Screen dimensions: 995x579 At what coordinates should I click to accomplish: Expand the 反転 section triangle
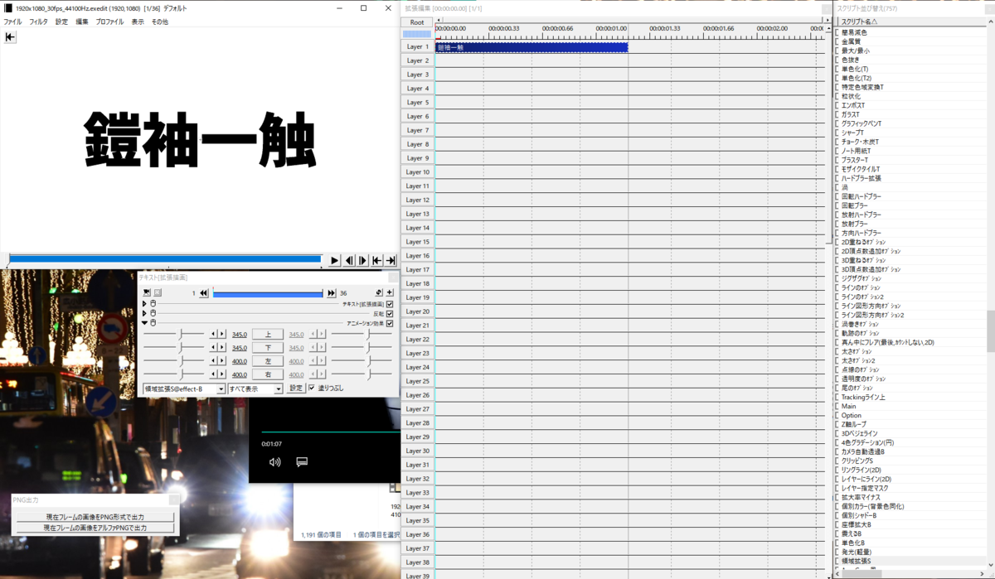[144, 314]
